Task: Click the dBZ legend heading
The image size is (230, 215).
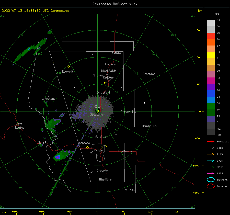Action: [217, 14]
